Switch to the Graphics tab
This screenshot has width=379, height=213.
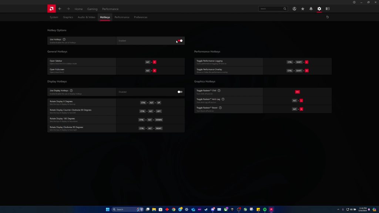click(68, 17)
